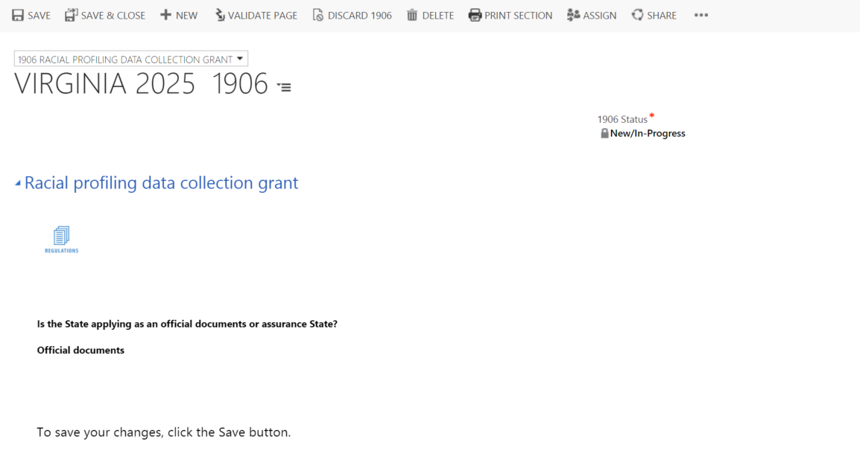This screenshot has height=463, width=860.
Task: Click the official documents or assurance State question label
Action: click(187, 325)
